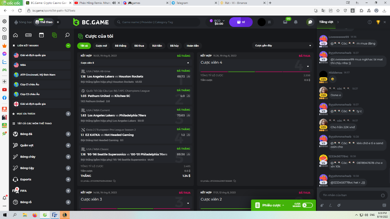Viewport: 390px width, 219px height.
Task: Copy the ticket ID of Cược xiên 5
Action: tap(114, 181)
